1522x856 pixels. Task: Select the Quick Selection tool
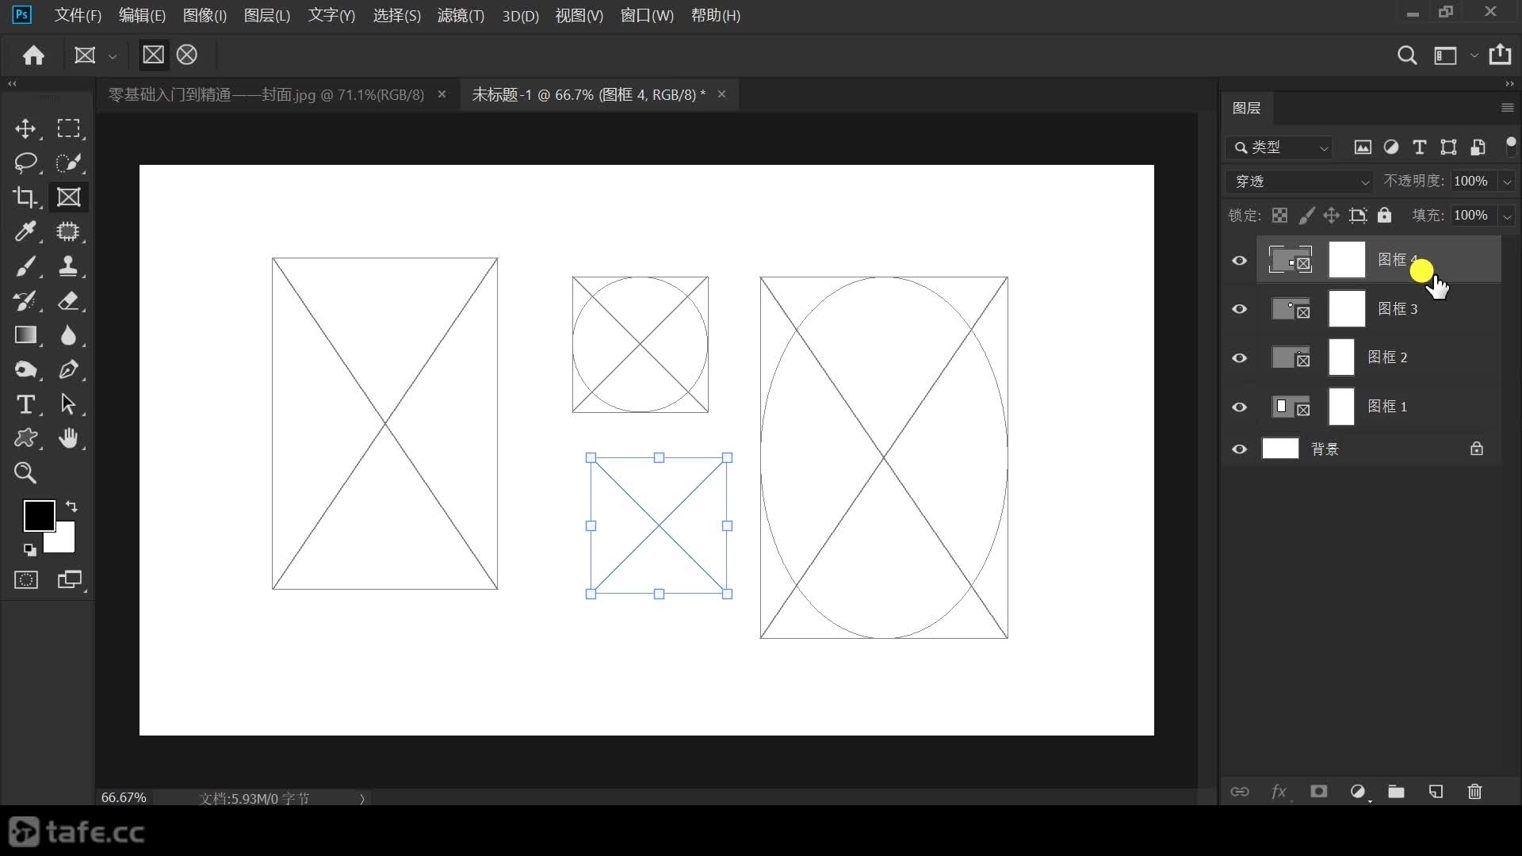(x=68, y=162)
